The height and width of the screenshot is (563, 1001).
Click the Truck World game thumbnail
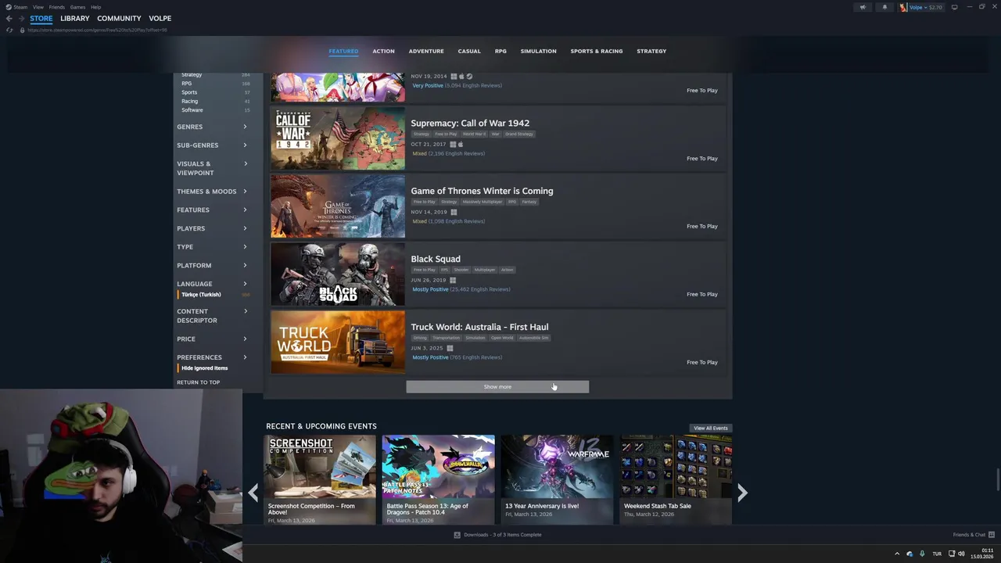[338, 342]
